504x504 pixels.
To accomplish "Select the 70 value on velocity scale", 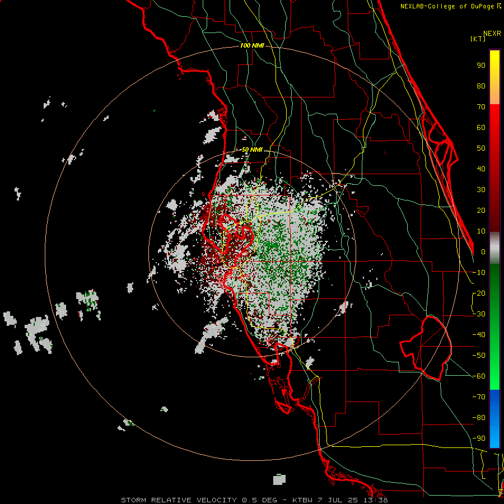I will (x=481, y=107).
